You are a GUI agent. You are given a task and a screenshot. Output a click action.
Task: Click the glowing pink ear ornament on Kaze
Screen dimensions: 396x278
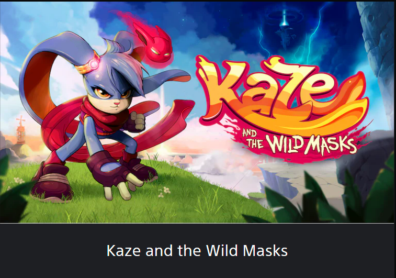point(95,64)
